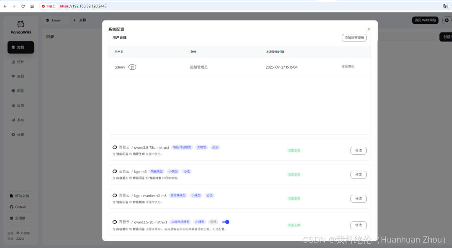Click 修改 for qwen2.5-3b-instruct
Screen dimensions: 452x248
(358, 225)
